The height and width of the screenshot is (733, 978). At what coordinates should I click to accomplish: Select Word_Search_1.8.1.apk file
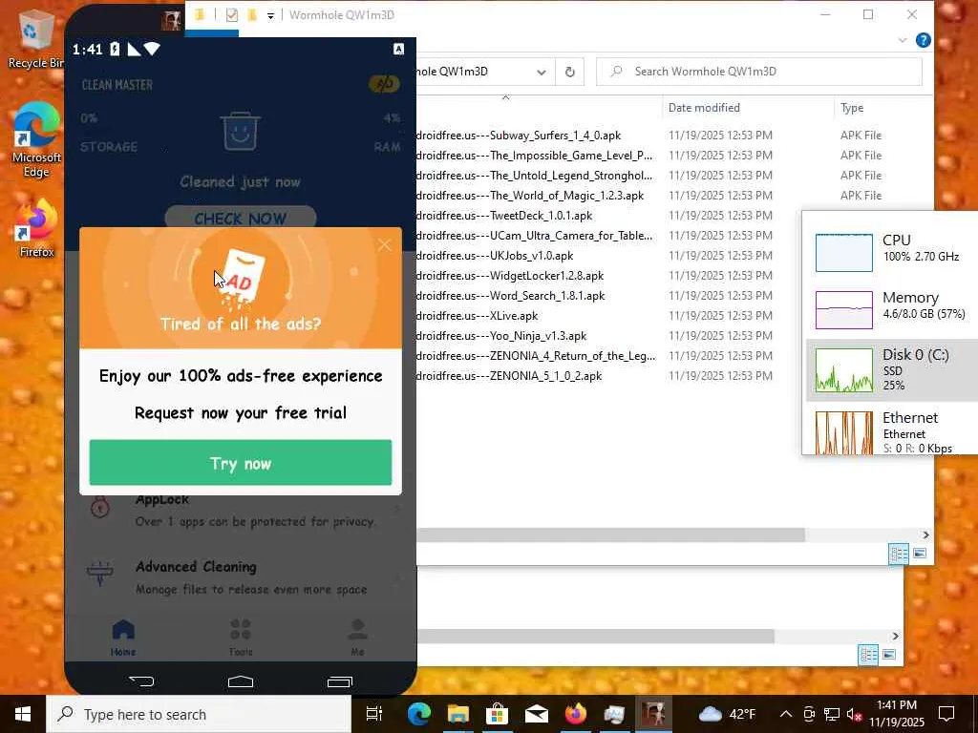(510, 296)
